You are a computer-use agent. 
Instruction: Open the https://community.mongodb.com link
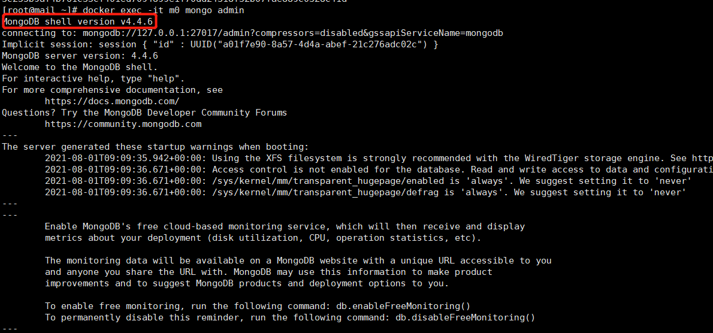pyautogui.click(x=123, y=124)
